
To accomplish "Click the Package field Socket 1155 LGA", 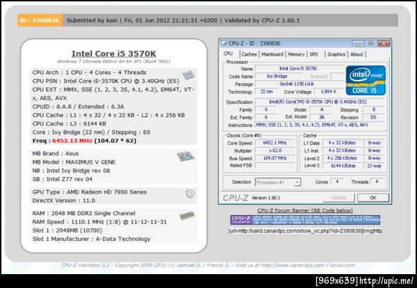I will [x=299, y=84].
